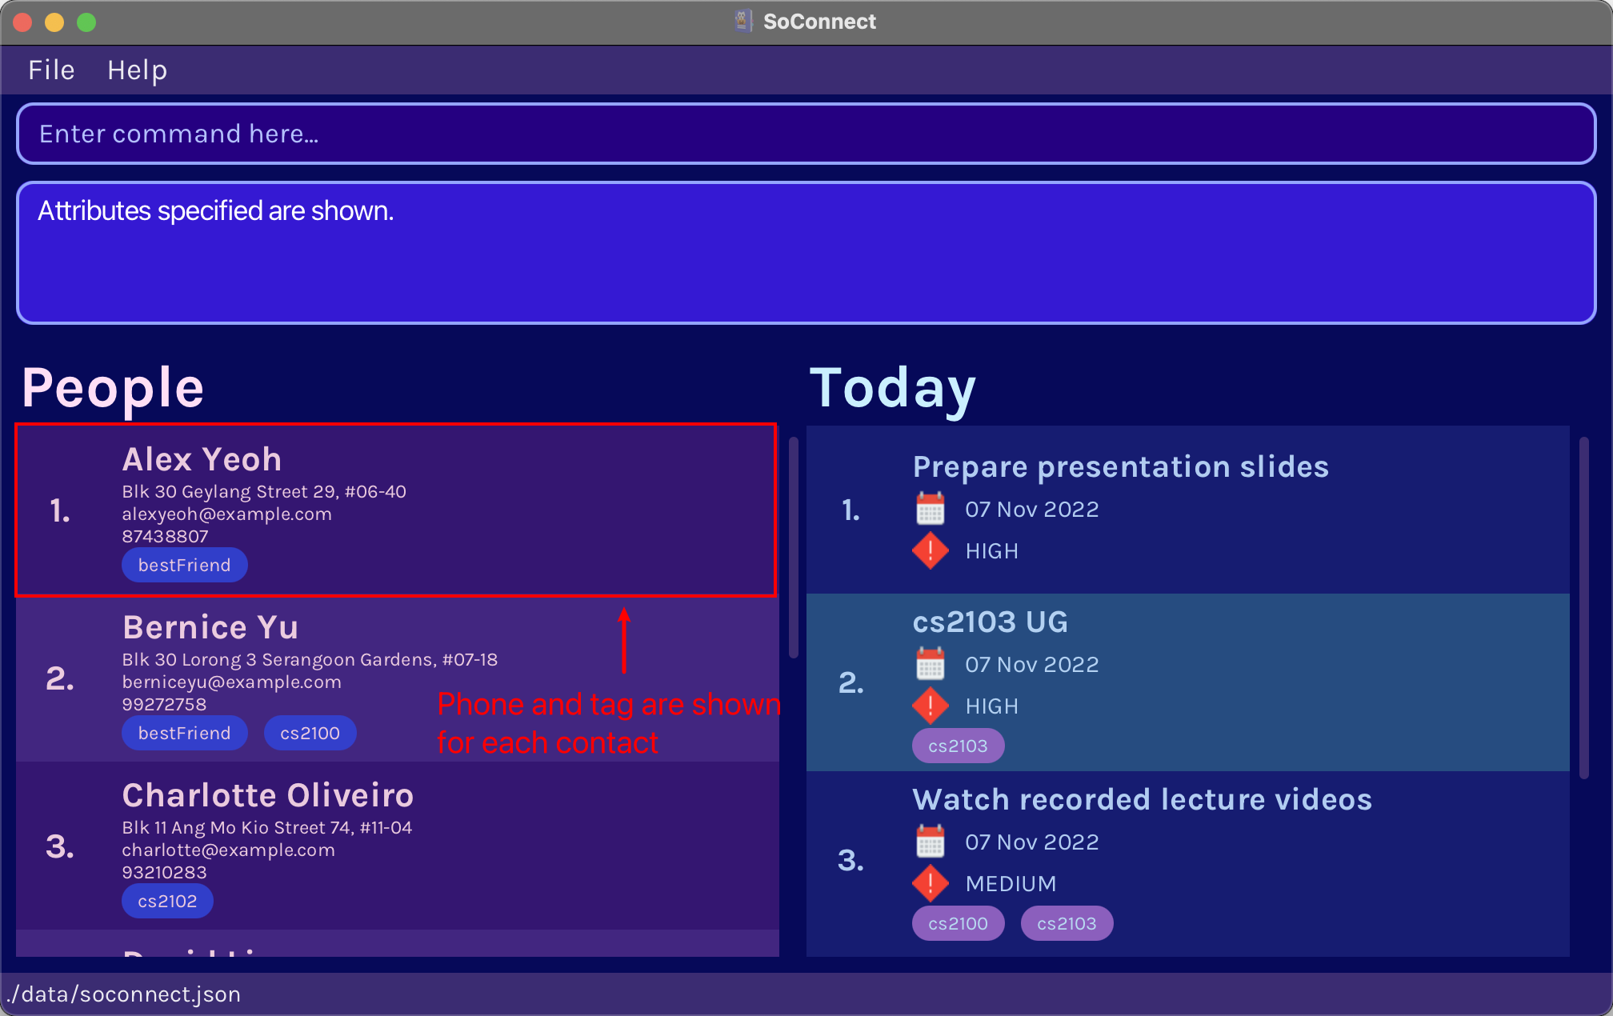Click alexyeoh@example.com email
The image size is (1613, 1016).
(x=226, y=514)
